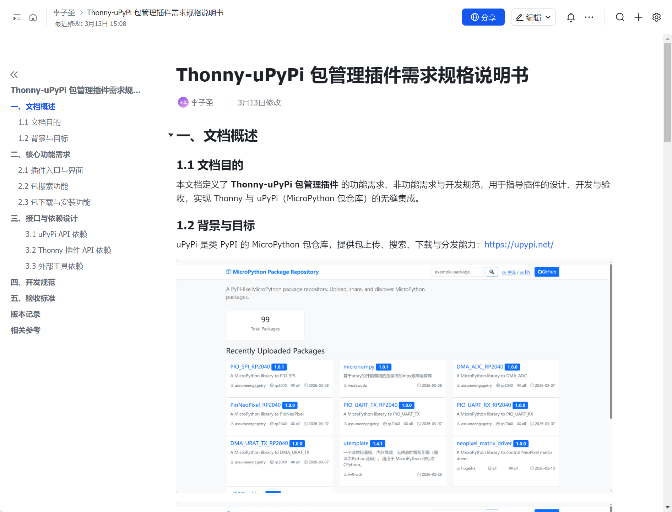Jump to outline item 三、接口与依赖设计

(x=44, y=218)
